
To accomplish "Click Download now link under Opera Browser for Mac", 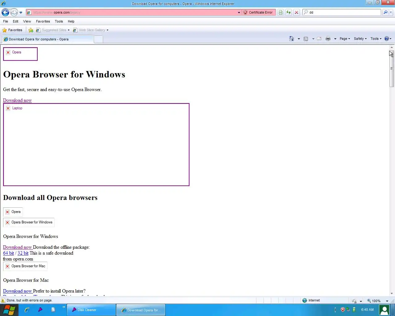I will click(17, 291).
